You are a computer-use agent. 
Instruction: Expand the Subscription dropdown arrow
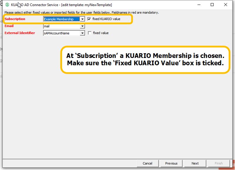[83, 19]
